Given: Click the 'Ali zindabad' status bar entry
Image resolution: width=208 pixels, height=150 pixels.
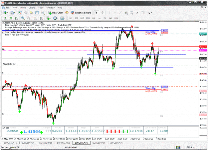Looking at the screenshot, I should tap(71, 147).
